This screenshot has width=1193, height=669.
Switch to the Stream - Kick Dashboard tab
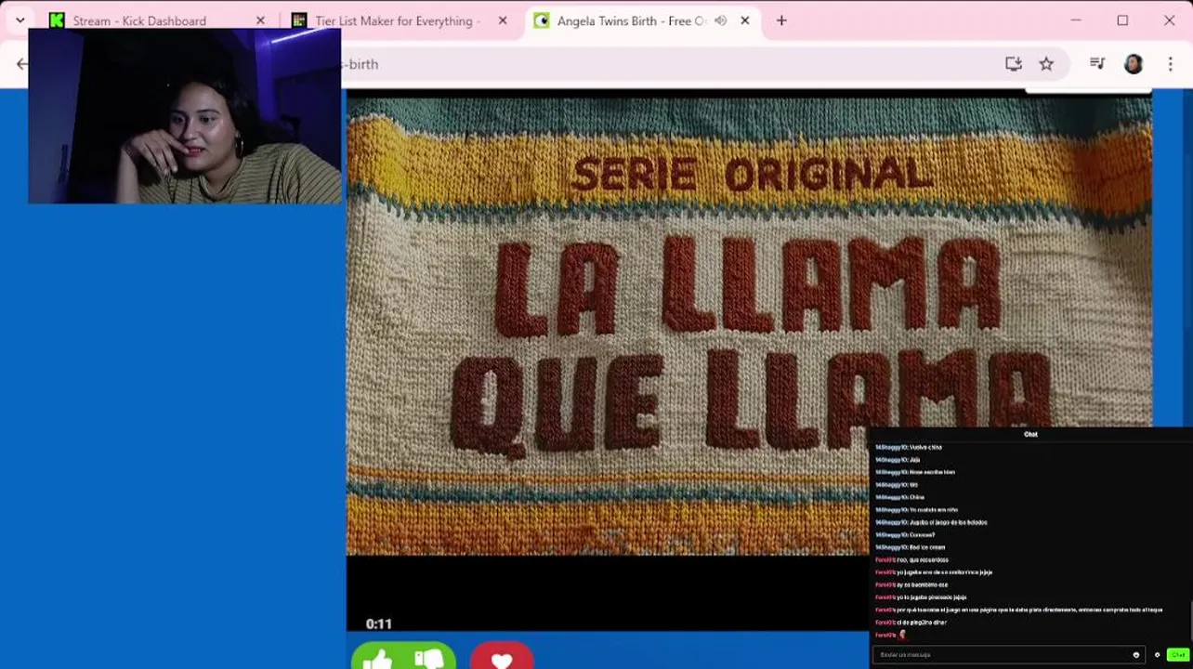[x=139, y=20]
